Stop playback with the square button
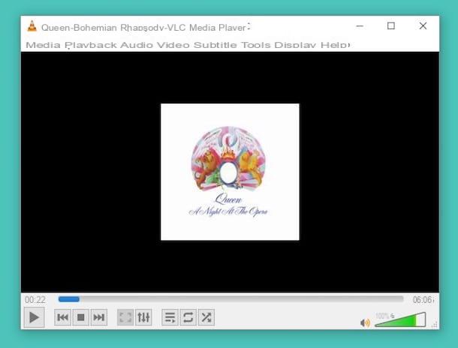Image resolution: width=458 pixels, height=348 pixels. click(80, 317)
